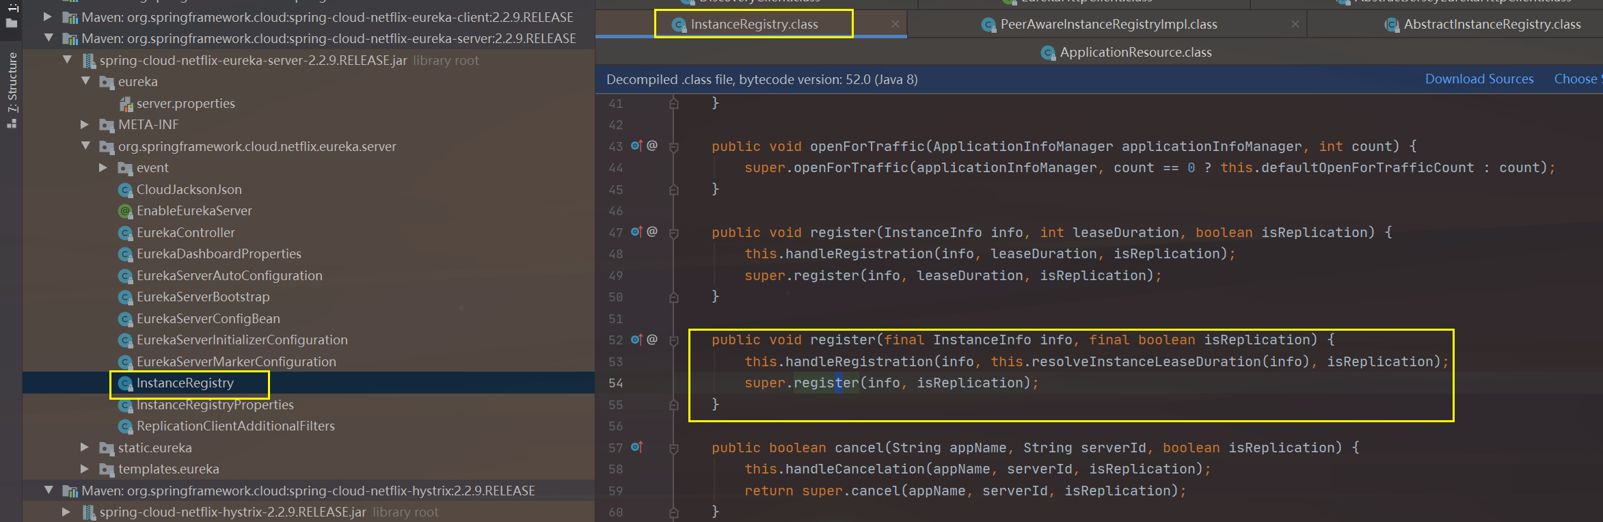
Task: Collapse org.springframework.cloud.netflix.eureka.server package
Action: 85,146
